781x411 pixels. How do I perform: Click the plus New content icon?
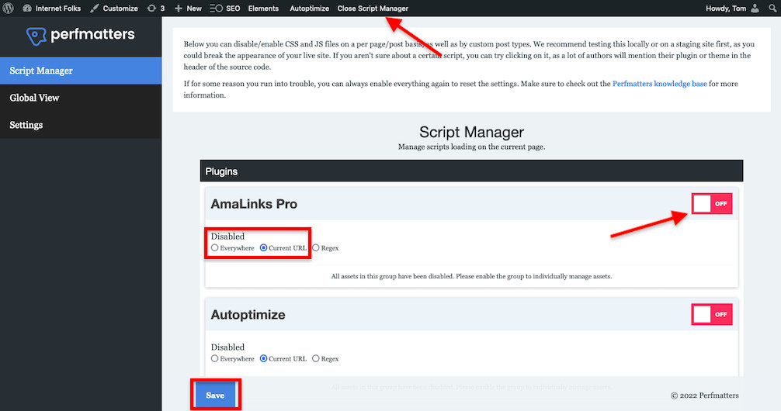point(179,9)
